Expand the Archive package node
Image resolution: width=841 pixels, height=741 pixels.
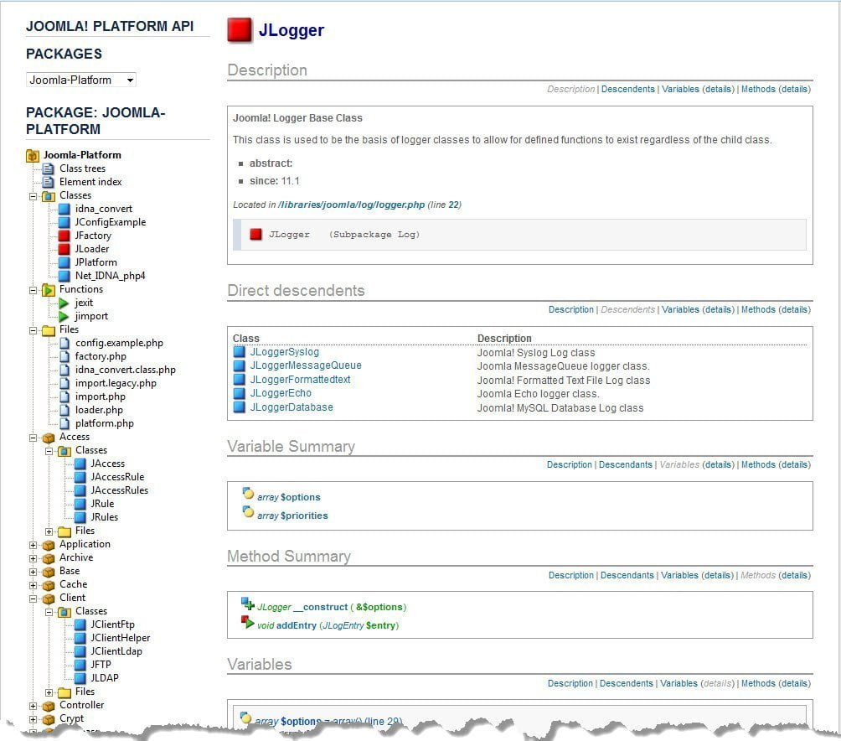pos(33,558)
